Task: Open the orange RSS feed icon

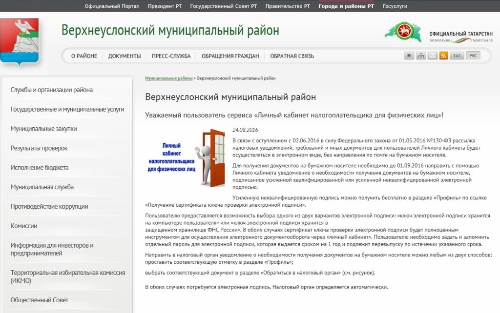Action: click(443, 56)
